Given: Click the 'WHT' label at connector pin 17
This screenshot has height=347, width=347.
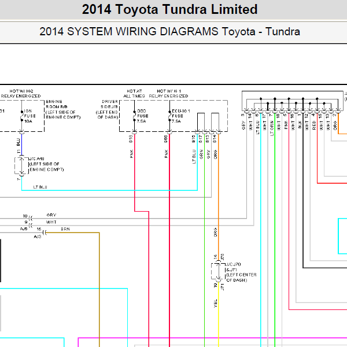Looking at the screenshot, I should pos(264,125).
